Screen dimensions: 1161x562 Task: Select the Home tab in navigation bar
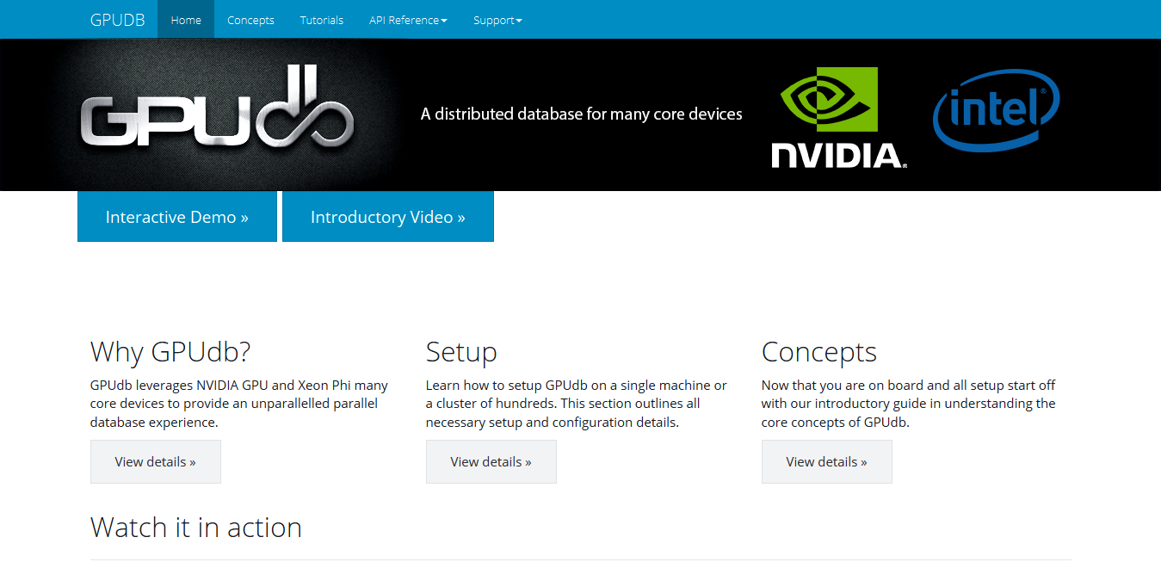click(x=186, y=20)
